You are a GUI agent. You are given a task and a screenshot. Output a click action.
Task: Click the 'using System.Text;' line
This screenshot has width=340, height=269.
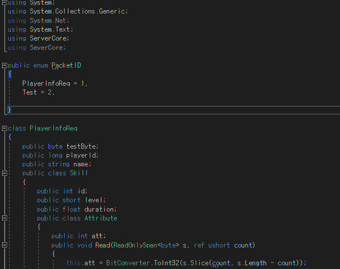tap(40, 29)
